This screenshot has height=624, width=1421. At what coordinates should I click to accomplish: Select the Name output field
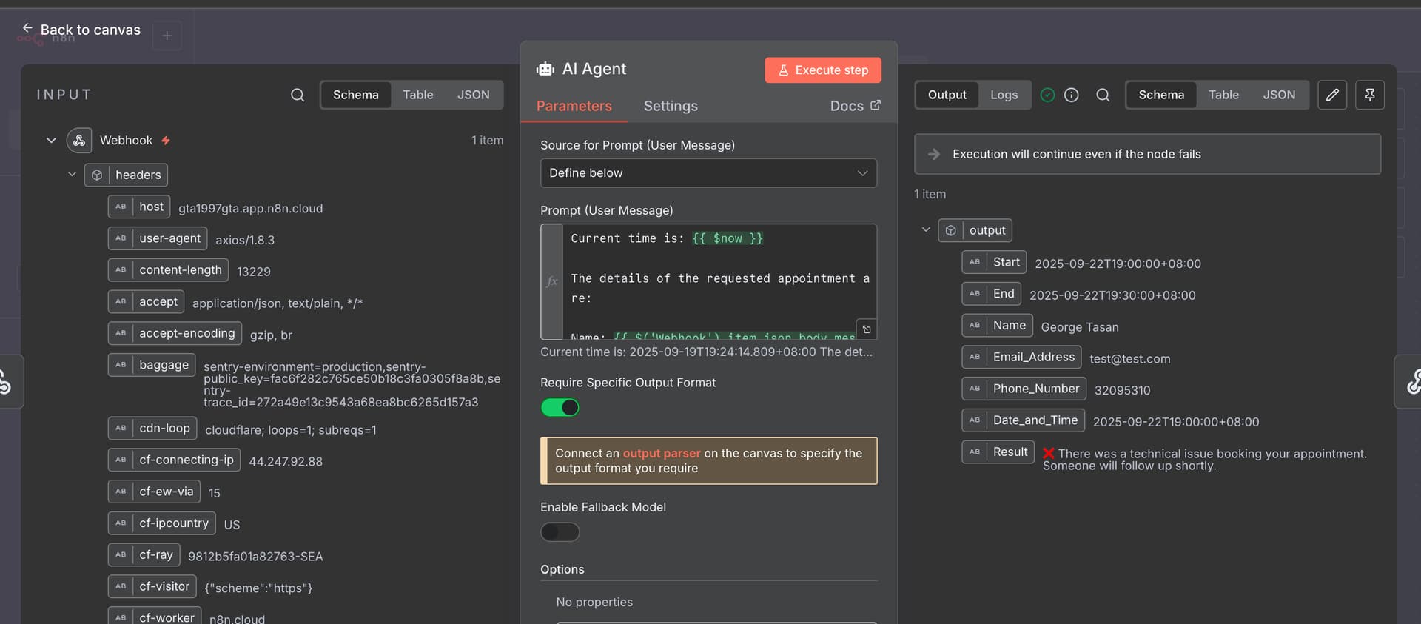point(998,325)
